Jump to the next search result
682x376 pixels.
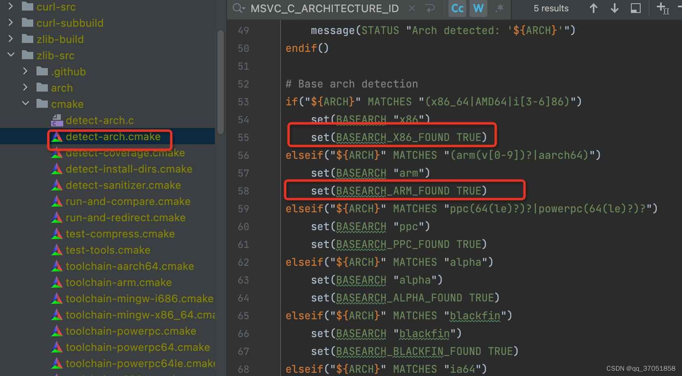click(x=614, y=8)
